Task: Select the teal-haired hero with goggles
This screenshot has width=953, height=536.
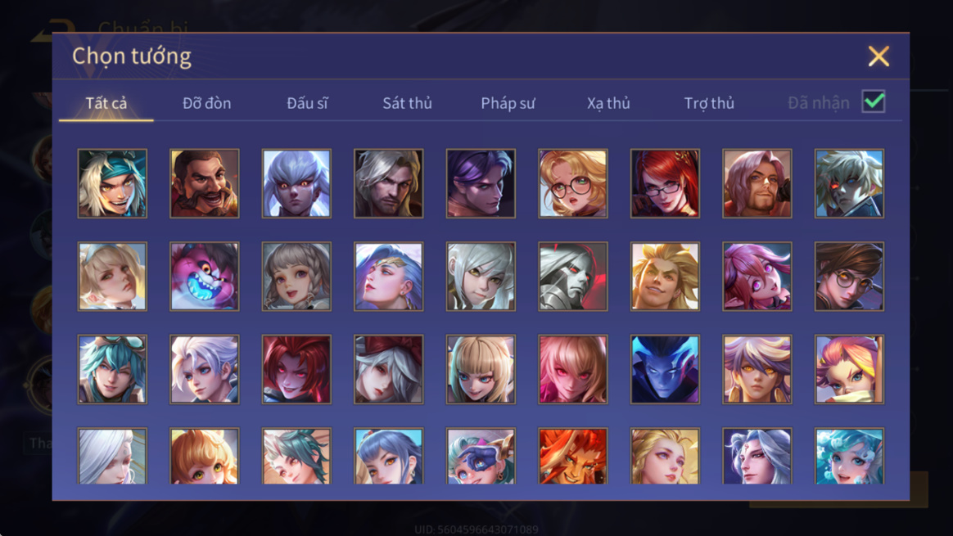Action: pyautogui.click(x=112, y=370)
